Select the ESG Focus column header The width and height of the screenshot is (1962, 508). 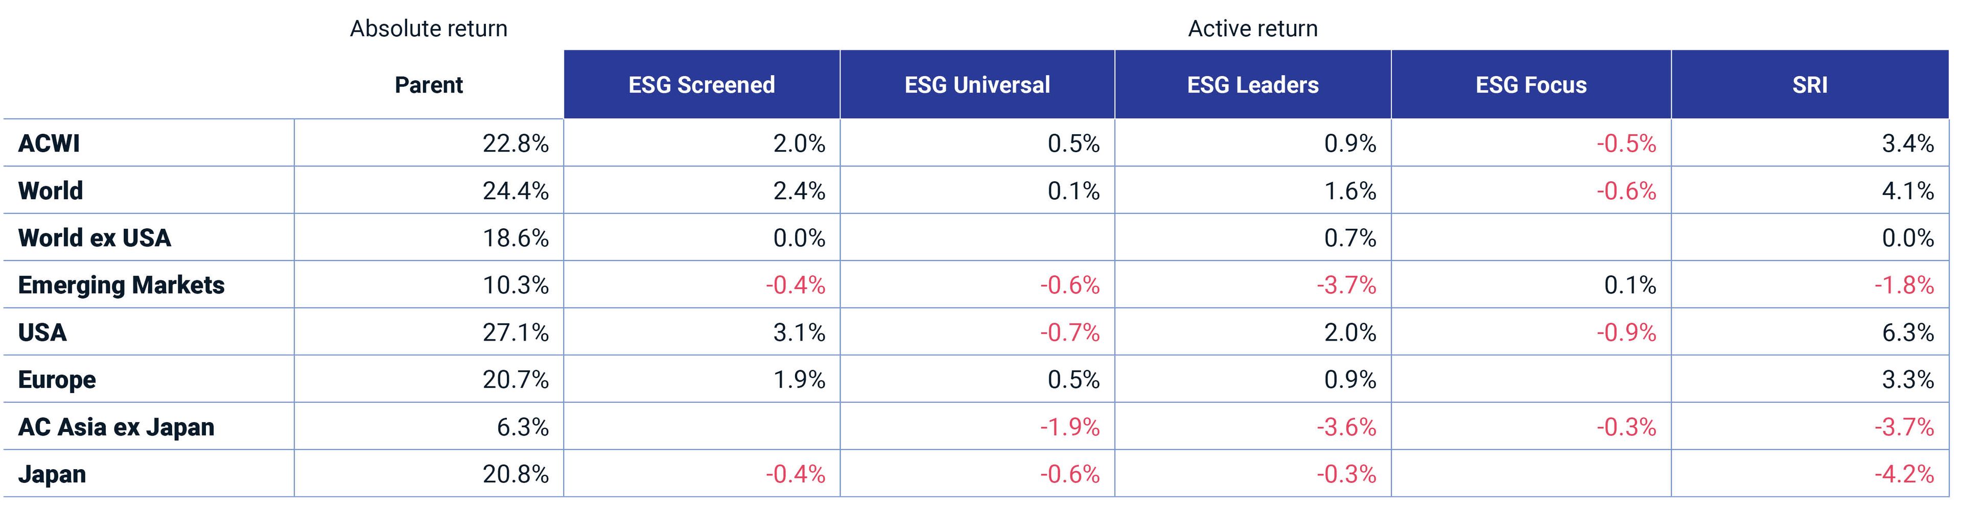(x=1531, y=85)
